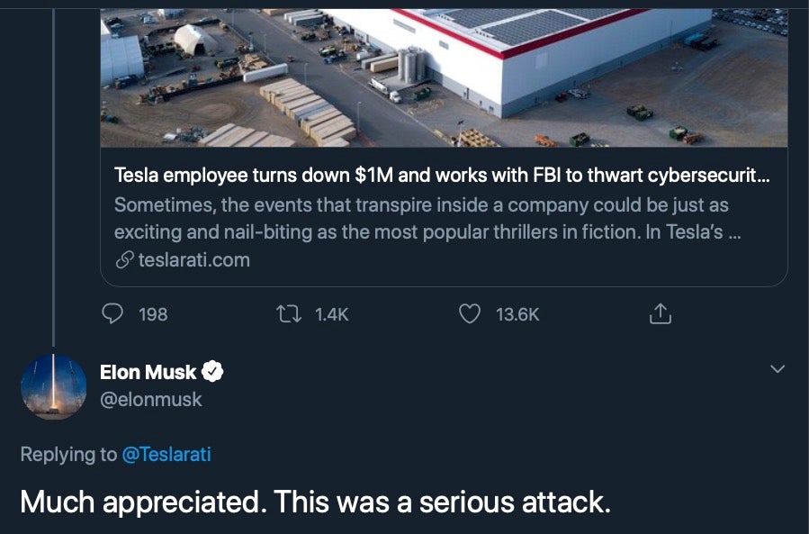This screenshot has height=534, width=809.
Task: Click the 13.6K likes count
Action: pyautogui.click(x=517, y=314)
